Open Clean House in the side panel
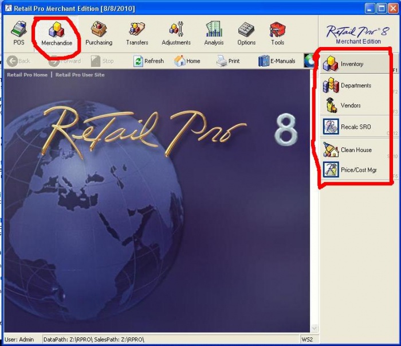The height and width of the screenshot is (346, 401). (355, 150)
